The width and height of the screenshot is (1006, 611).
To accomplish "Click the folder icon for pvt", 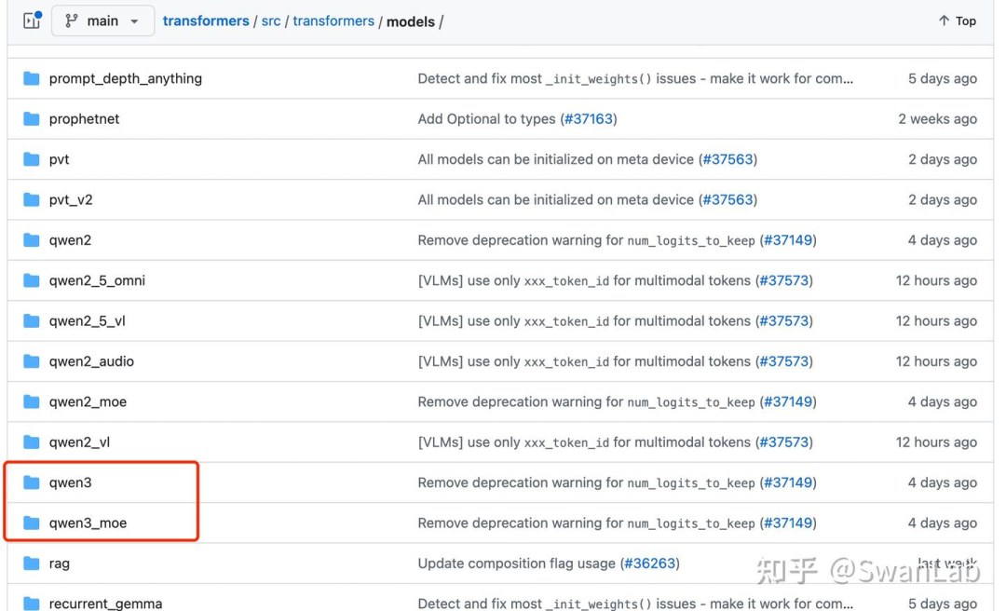I will coord(32,159).
